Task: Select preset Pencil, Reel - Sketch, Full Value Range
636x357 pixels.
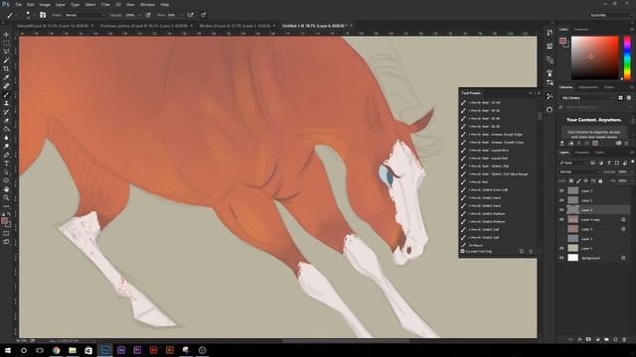Action: 499,175
